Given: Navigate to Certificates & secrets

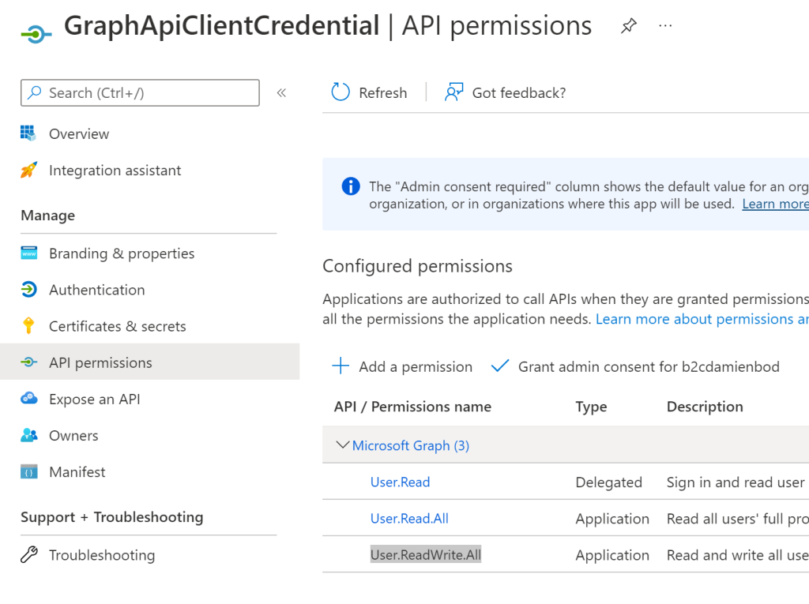Looking at the screenshot, I should click(x=118, y=327).
